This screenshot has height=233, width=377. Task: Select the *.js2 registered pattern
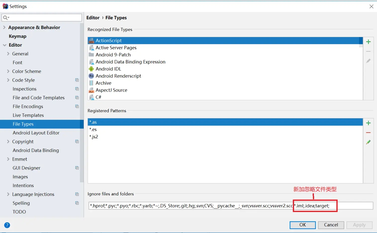[x=225, y=137]
